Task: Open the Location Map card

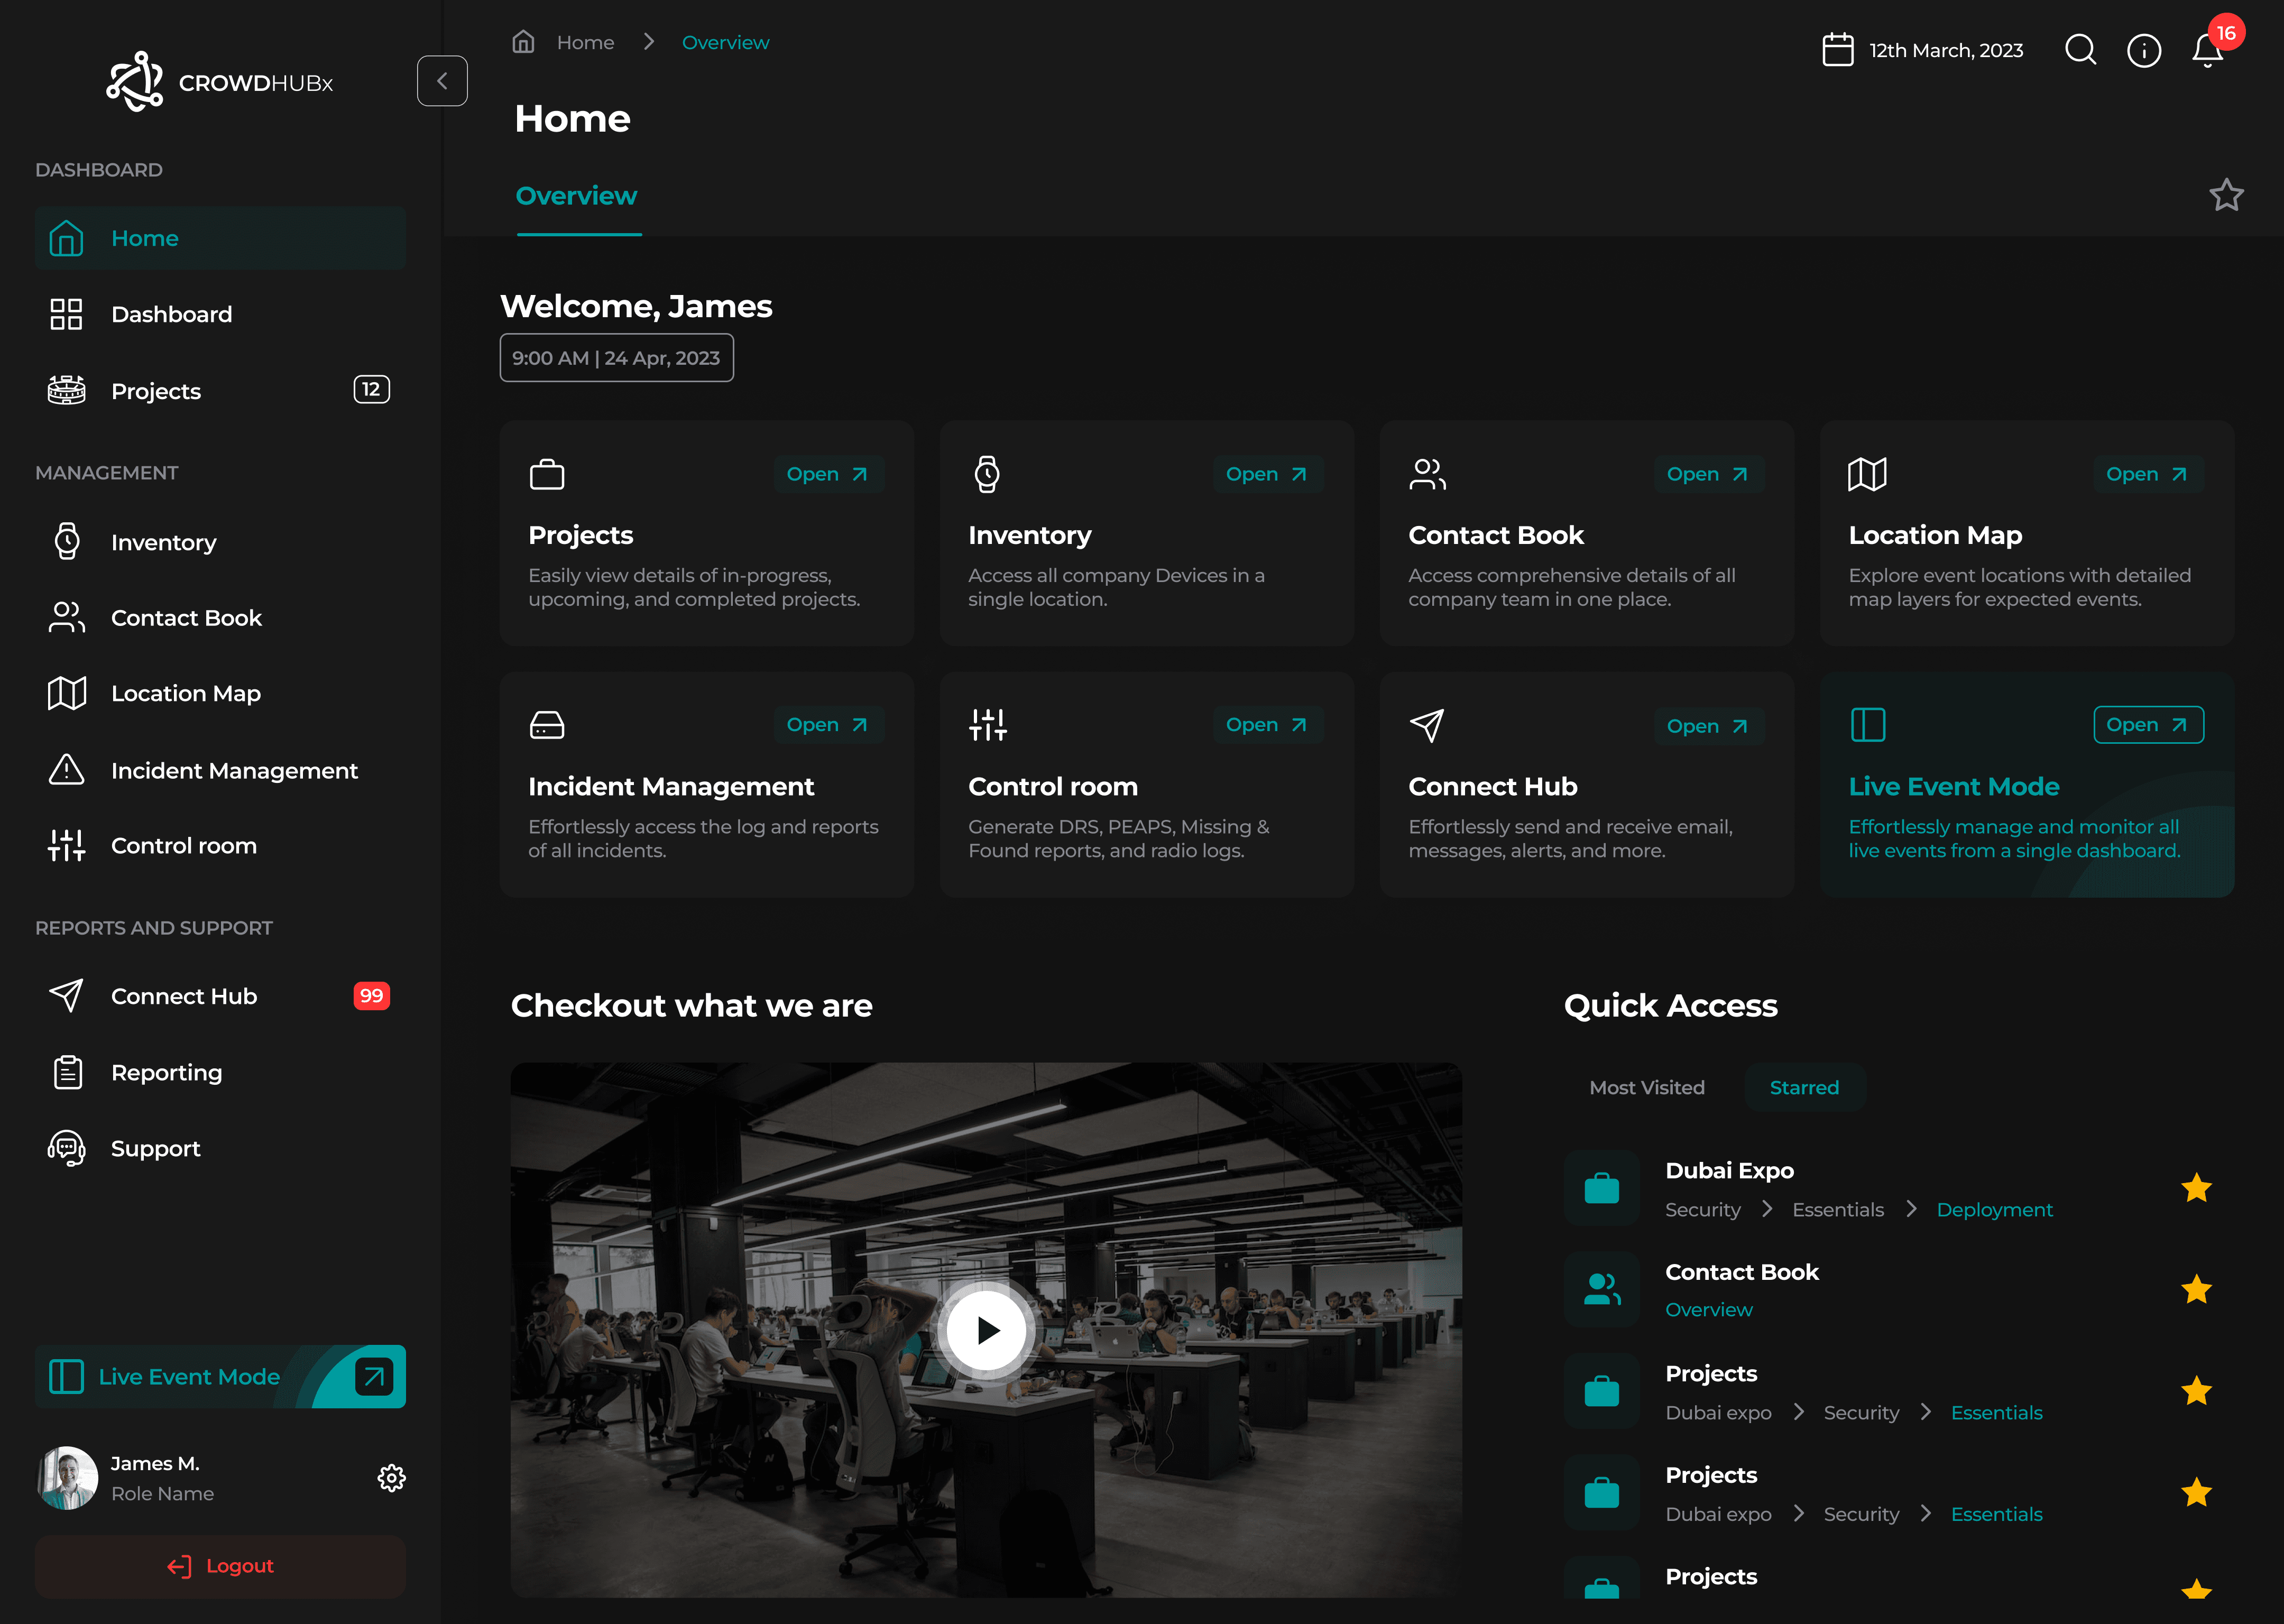Action: point(2148,474)
